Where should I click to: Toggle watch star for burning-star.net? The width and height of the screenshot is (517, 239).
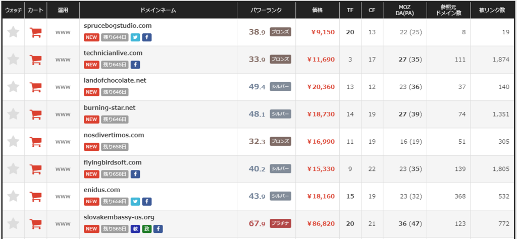(13, 114)
